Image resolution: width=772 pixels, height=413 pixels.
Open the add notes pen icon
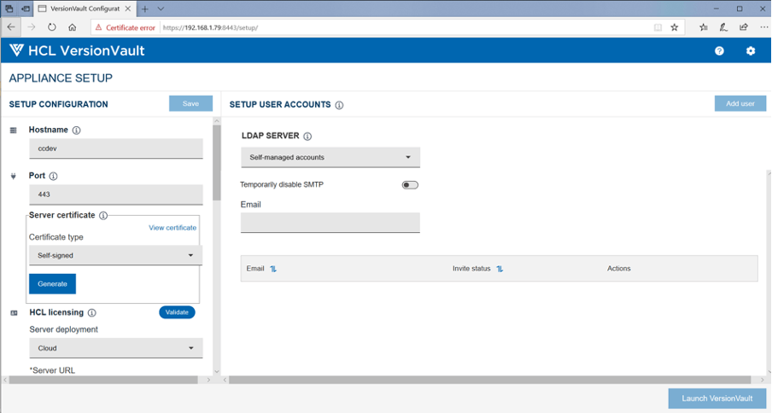[723, 27]
